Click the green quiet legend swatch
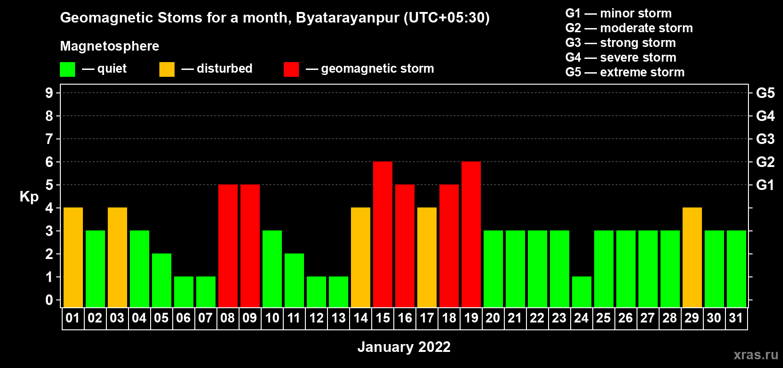Screen dimensions: 783x368 (x=67, y=69)
